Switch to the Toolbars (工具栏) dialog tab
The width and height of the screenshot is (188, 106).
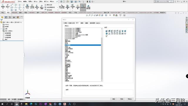pyautogui.click(x=65, y=23)
